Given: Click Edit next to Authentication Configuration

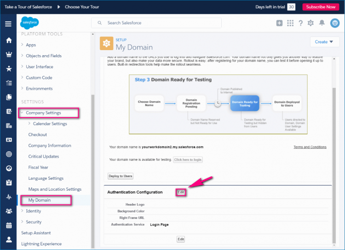Looking at the screenshot, I should [181, 192].
